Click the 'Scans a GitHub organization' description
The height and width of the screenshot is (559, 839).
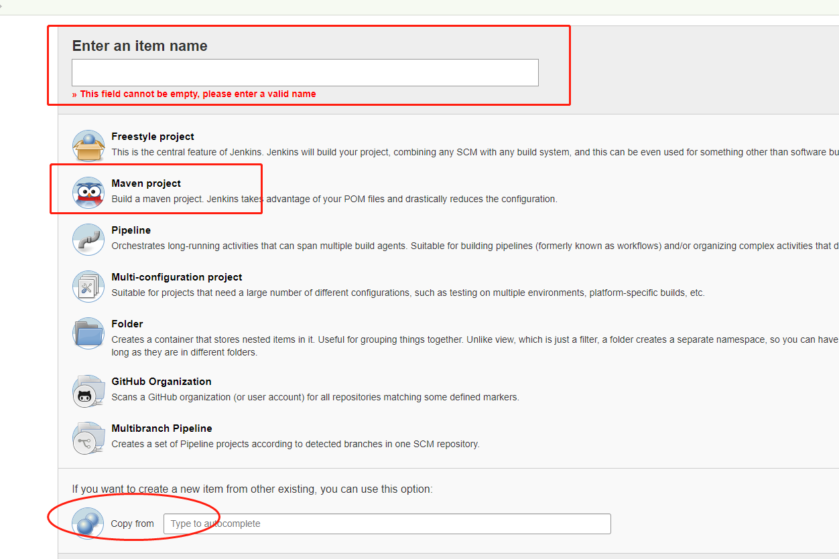coord(315,397)
